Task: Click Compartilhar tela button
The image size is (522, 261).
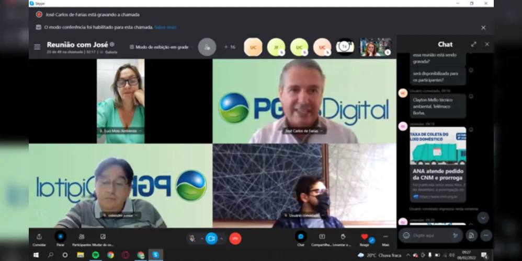Action: point(322,240)
